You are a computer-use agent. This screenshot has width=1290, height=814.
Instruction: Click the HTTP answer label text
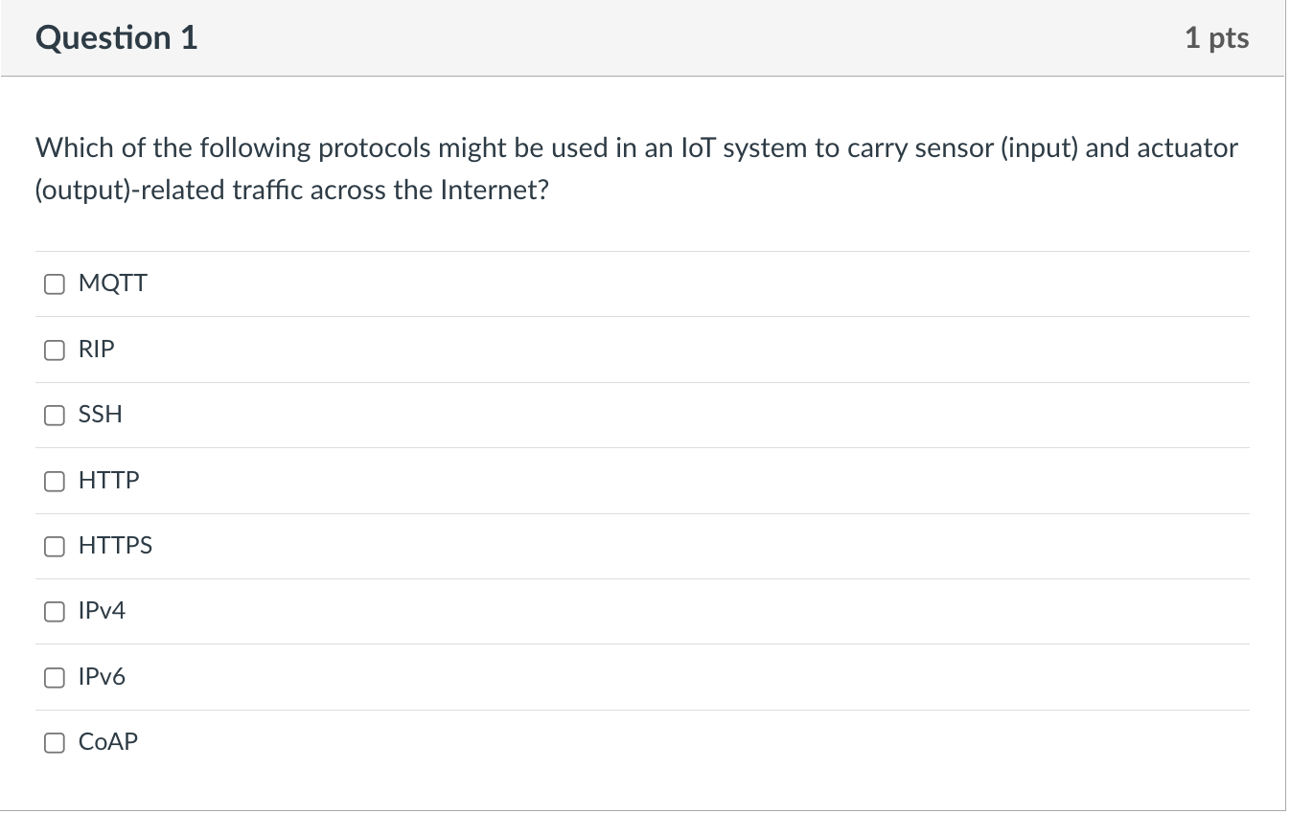(x=109, y=481)
